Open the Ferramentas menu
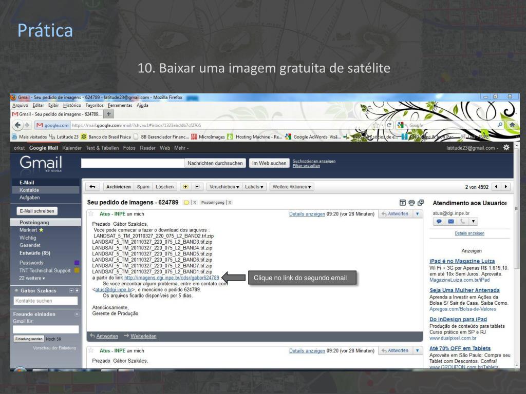Screen dimensions: 526x394 click(120, 105)
